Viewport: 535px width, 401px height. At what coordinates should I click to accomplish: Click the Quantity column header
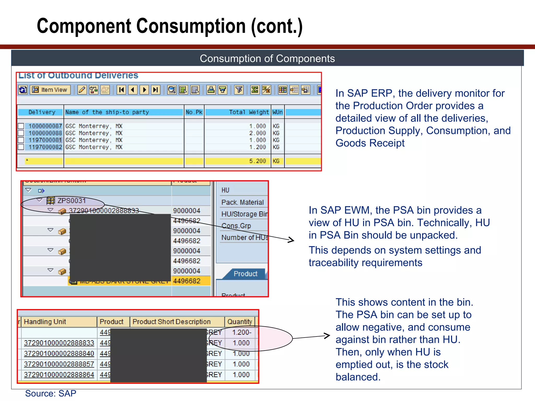pyautogui.click(x=240, y=322)
